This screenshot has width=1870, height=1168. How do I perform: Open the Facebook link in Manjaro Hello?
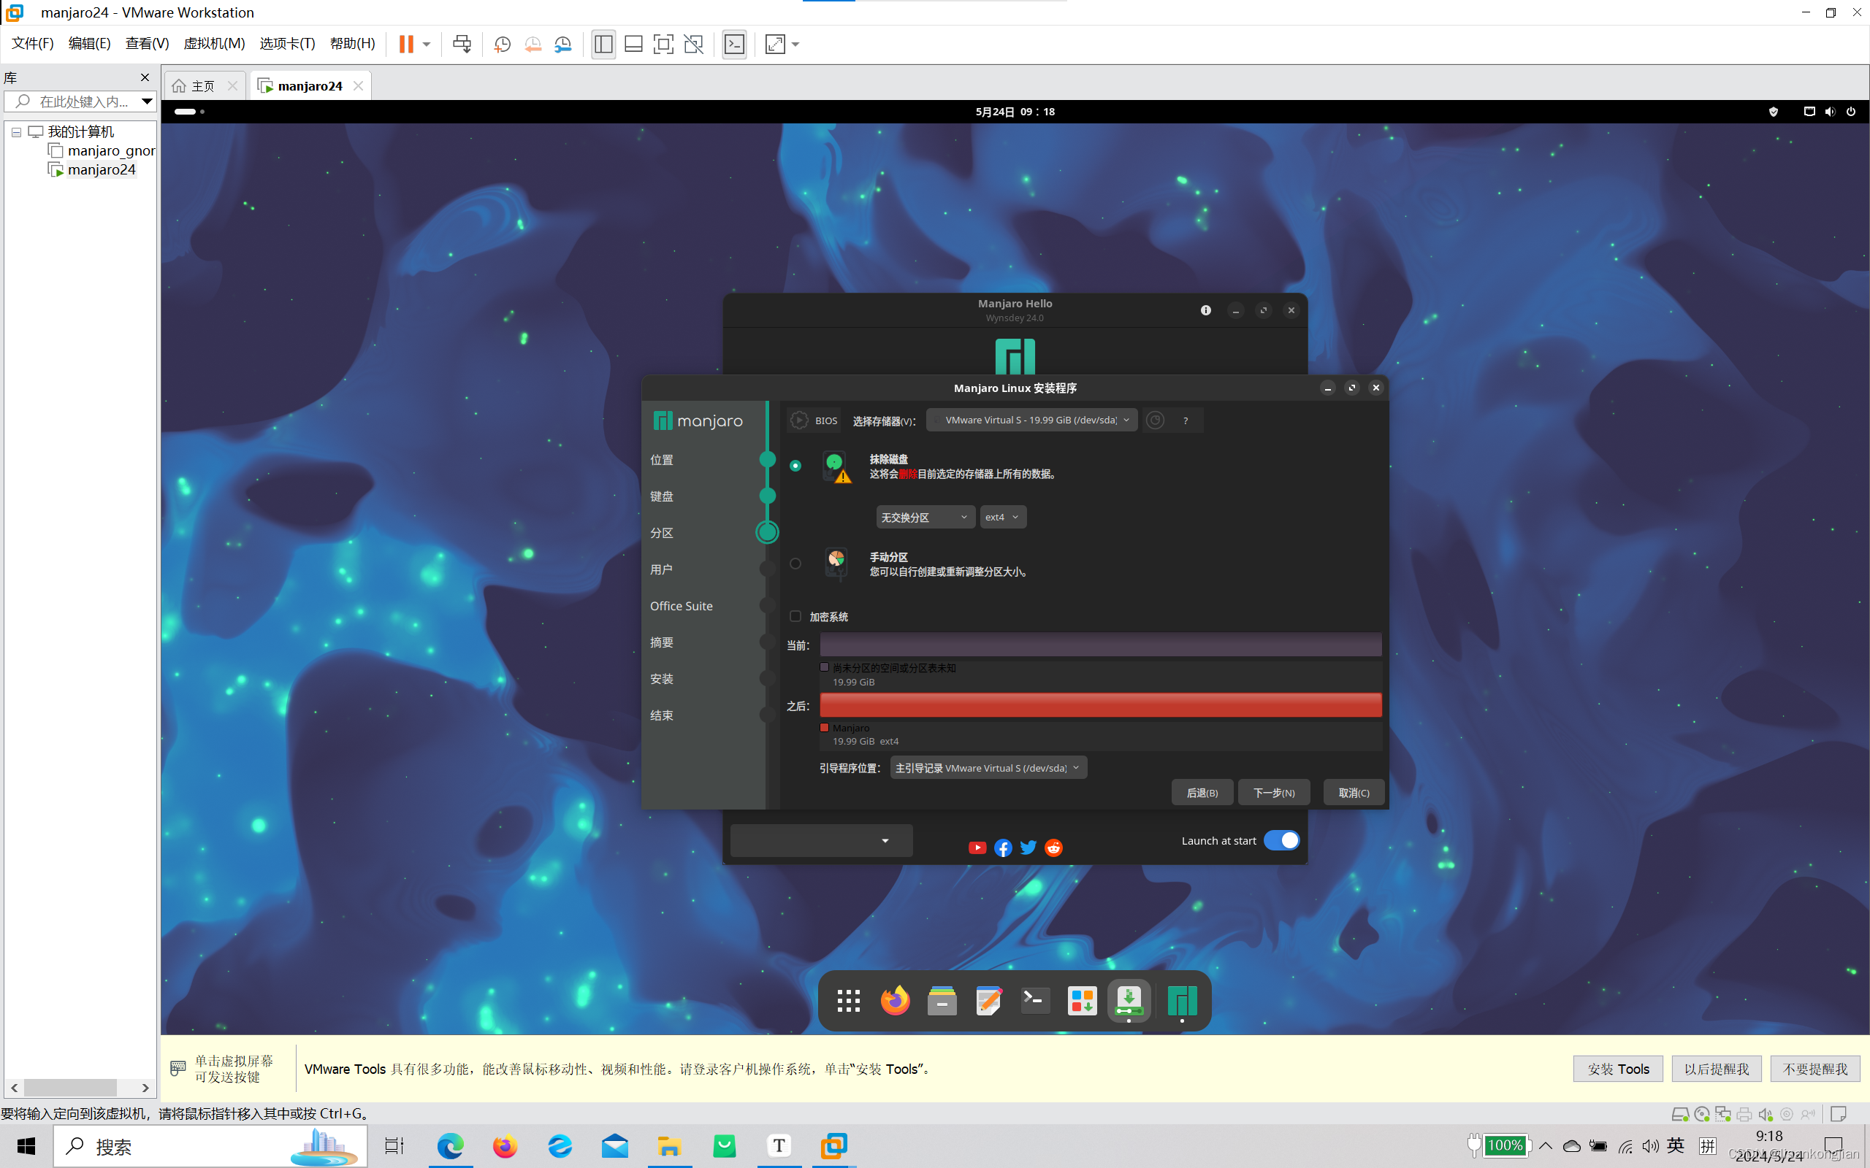tap(1003, 848)
